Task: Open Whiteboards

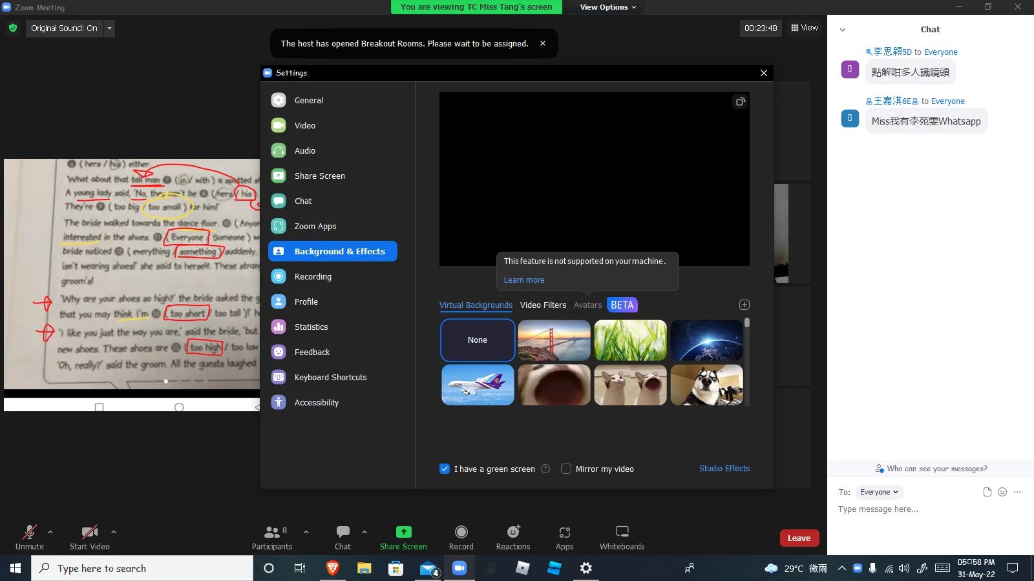Action: tap(622, 537)
